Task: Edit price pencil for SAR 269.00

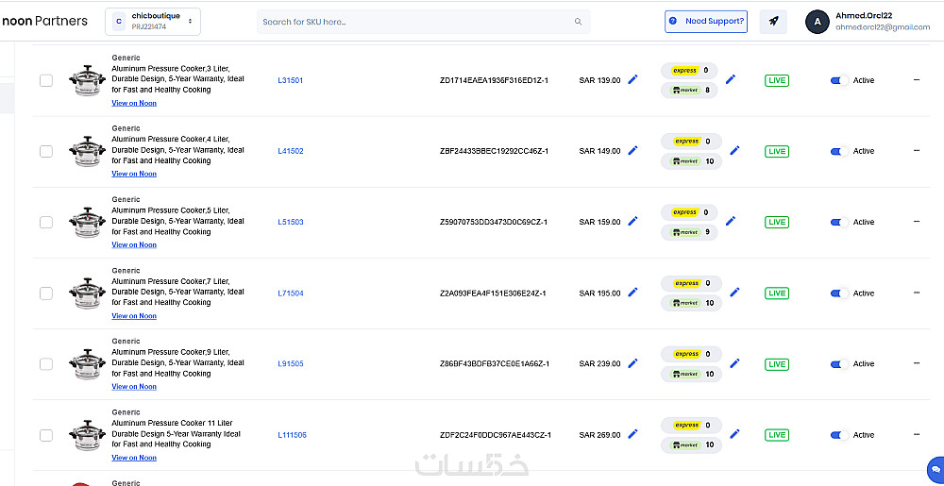Action: (632, 434)
